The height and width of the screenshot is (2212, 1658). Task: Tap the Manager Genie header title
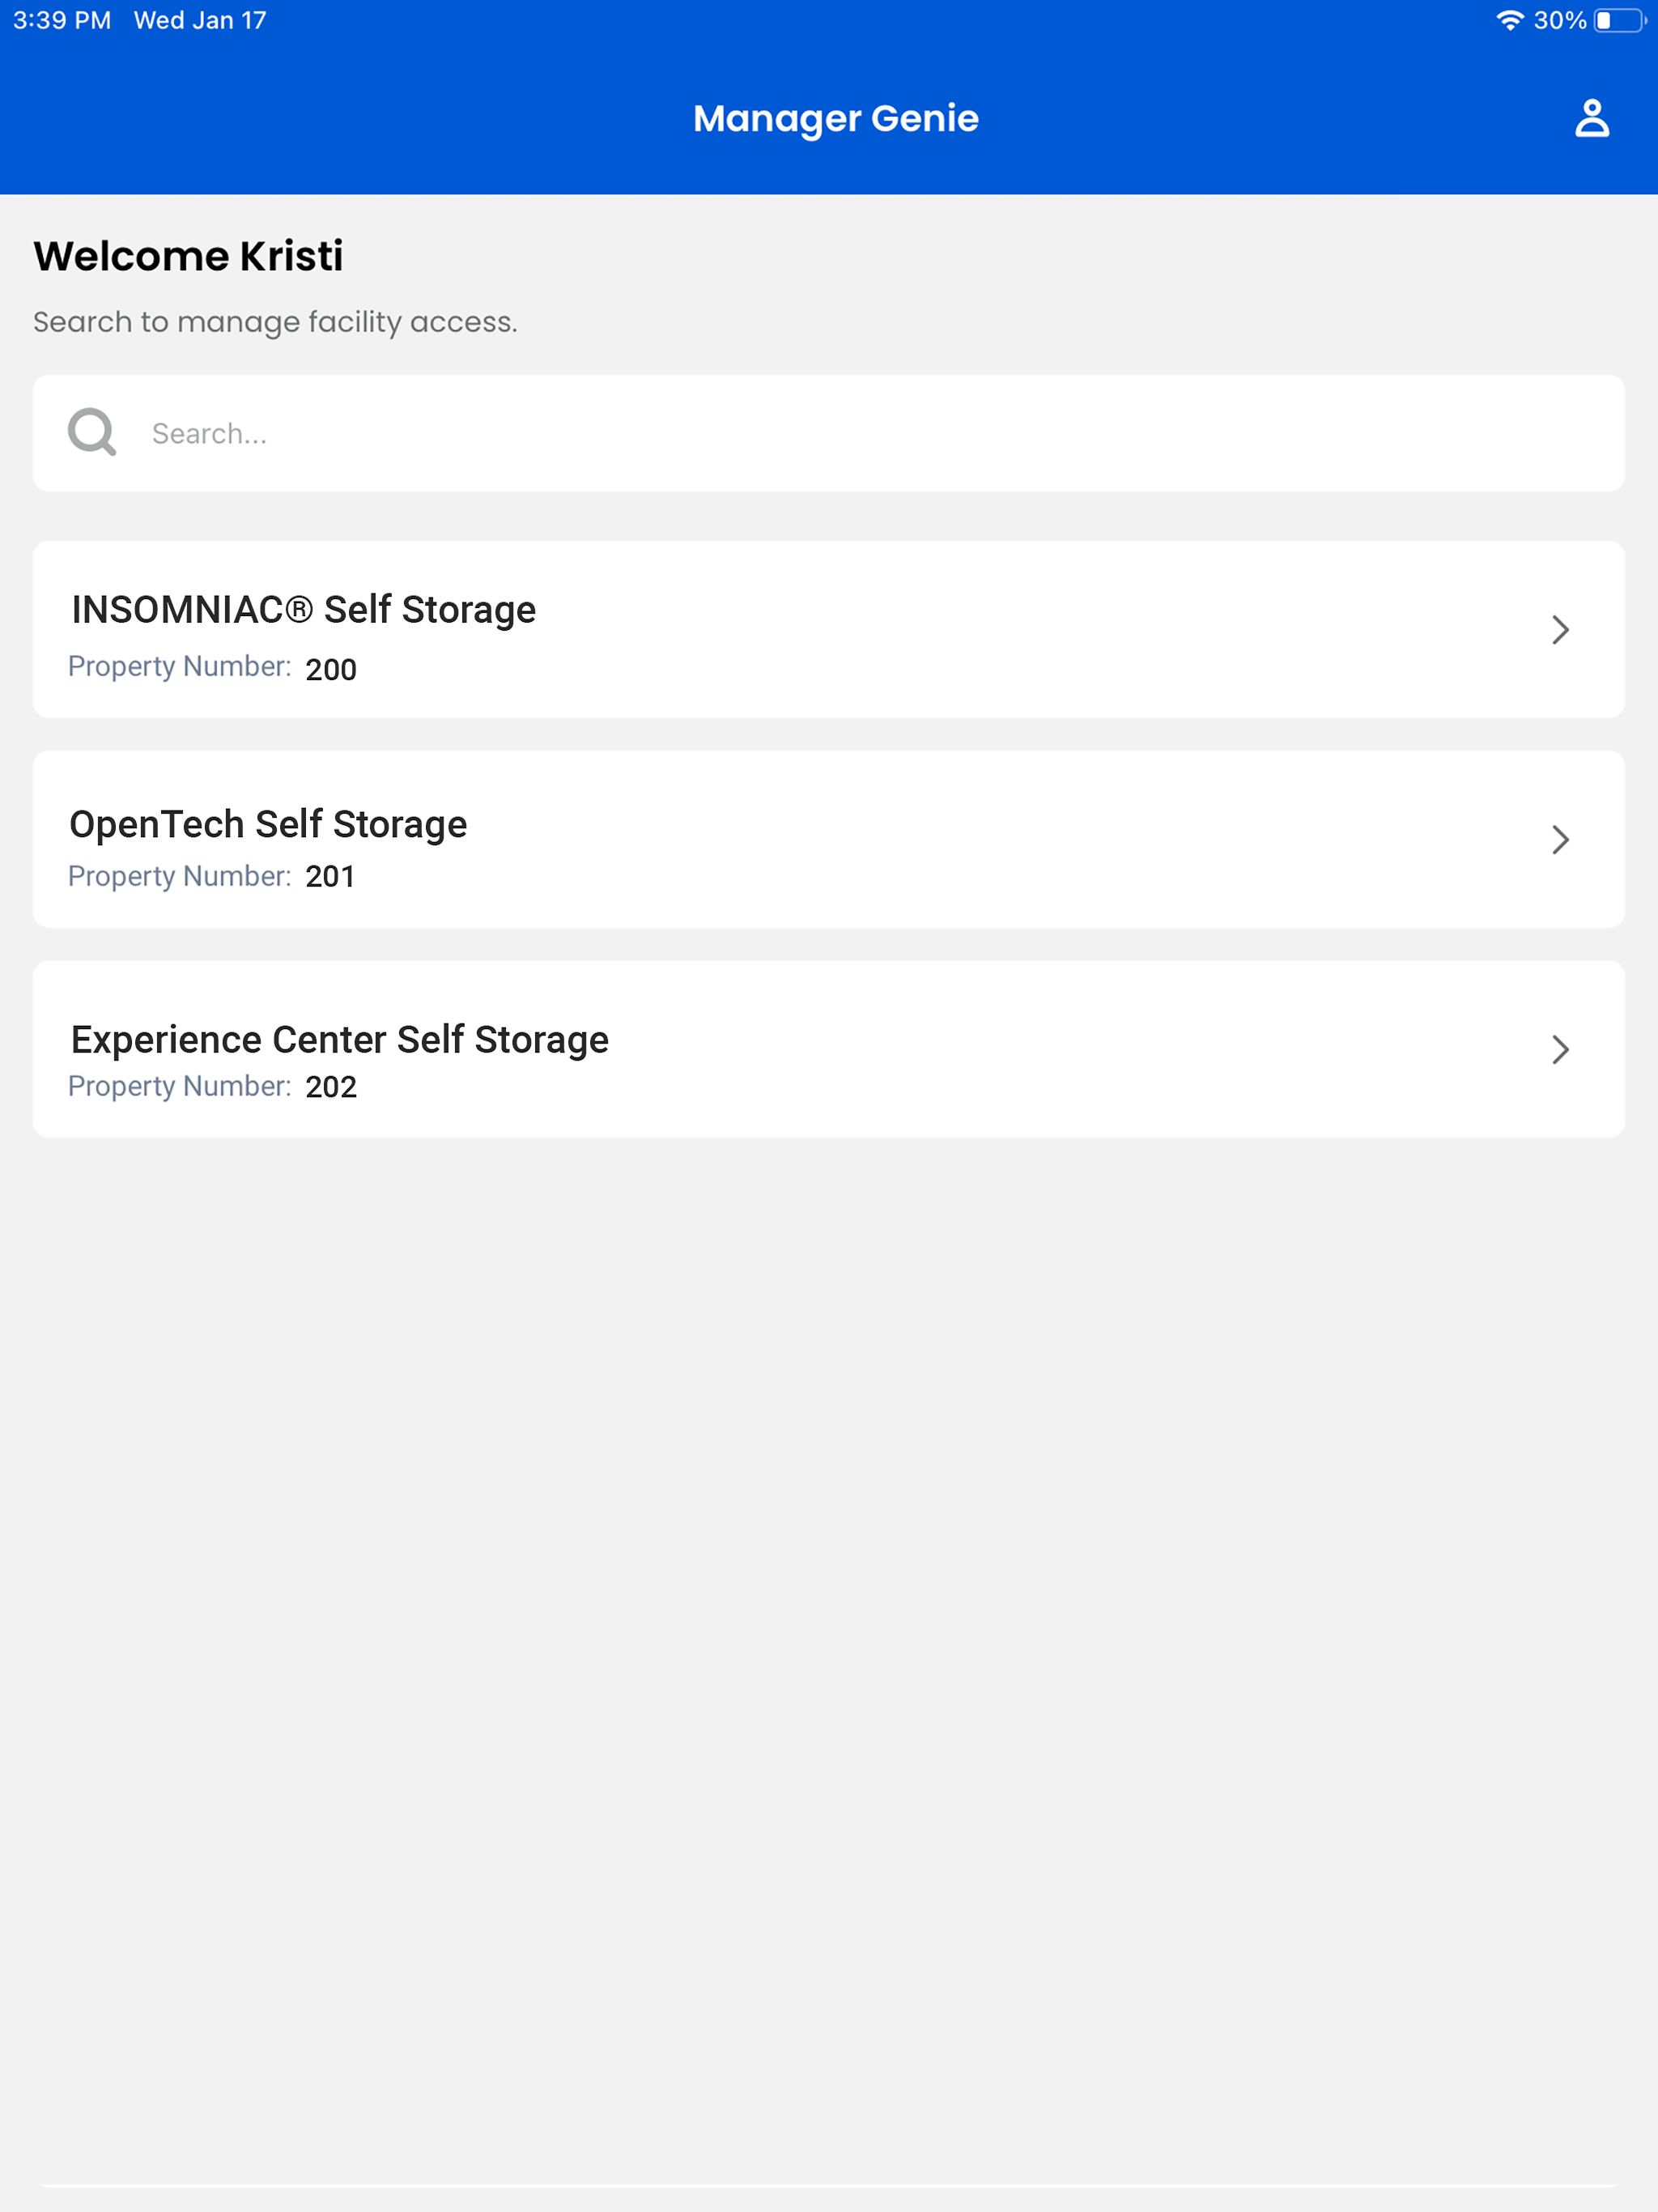[836, 119]
